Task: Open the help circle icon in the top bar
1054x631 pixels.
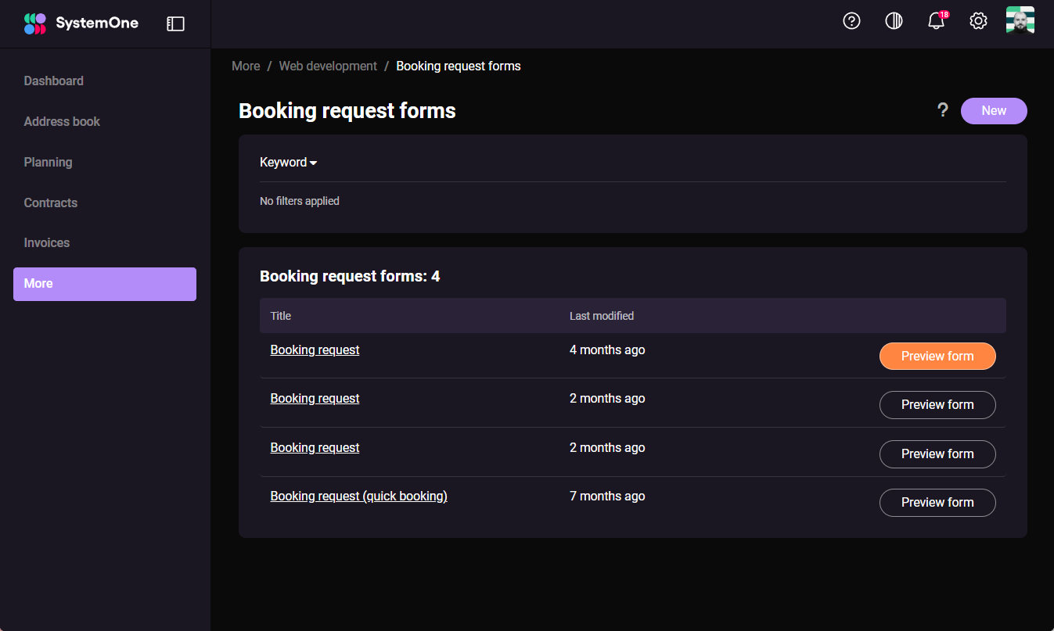Action: point(851,21)
